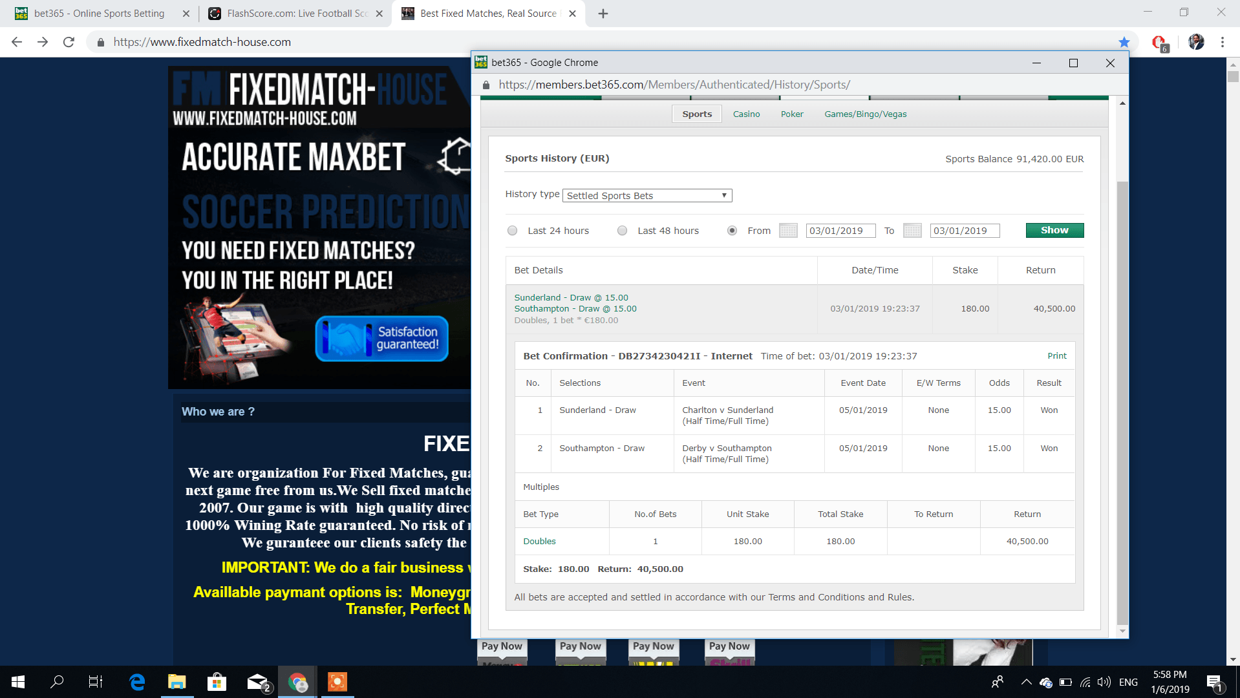The width and height of the screenshot is (1240, 698).
Task: Close the Best Fixed Matches tab
Action: coord(572,14)
